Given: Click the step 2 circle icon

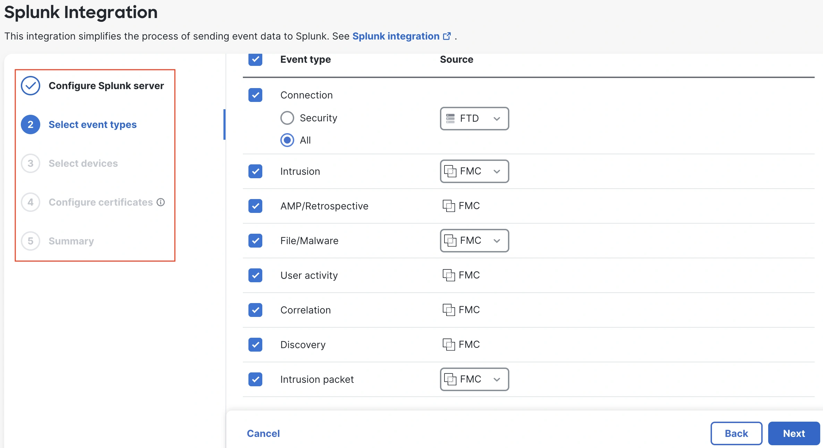Looking at the screenshot, I should coord(31,124).
